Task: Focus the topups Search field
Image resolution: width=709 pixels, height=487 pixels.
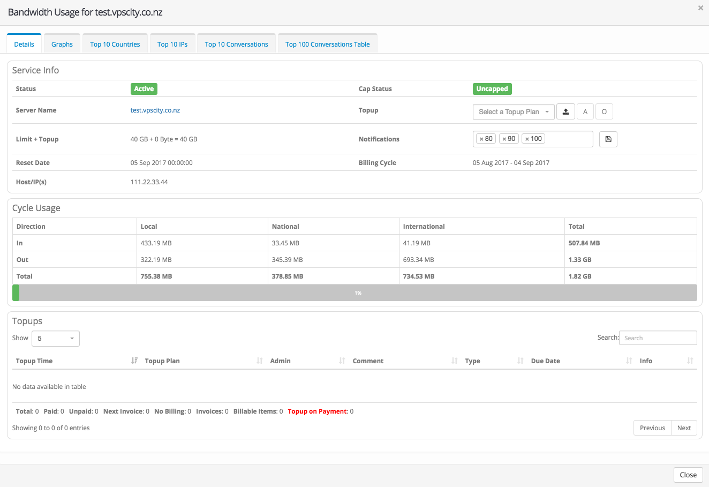Action: (x=658, y=338)
